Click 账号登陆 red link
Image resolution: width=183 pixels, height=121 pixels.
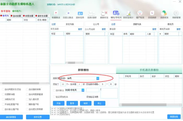(x=5, y=11)
